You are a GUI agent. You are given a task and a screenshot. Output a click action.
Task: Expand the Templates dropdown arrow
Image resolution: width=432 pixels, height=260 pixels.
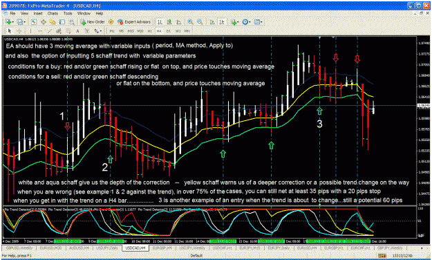click(261, 22)
